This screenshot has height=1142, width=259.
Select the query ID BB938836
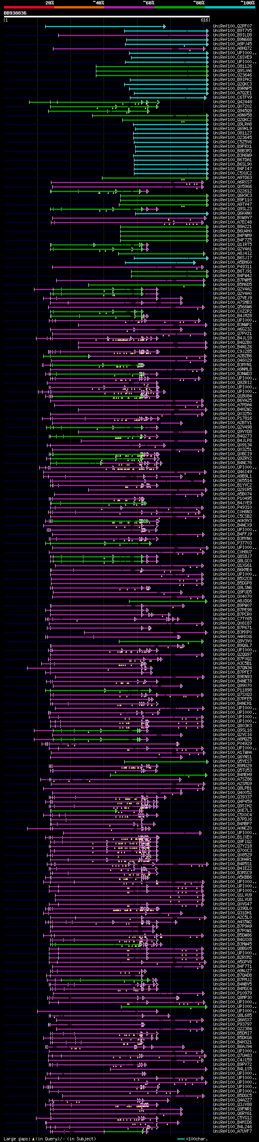click(x=15, y=13)
